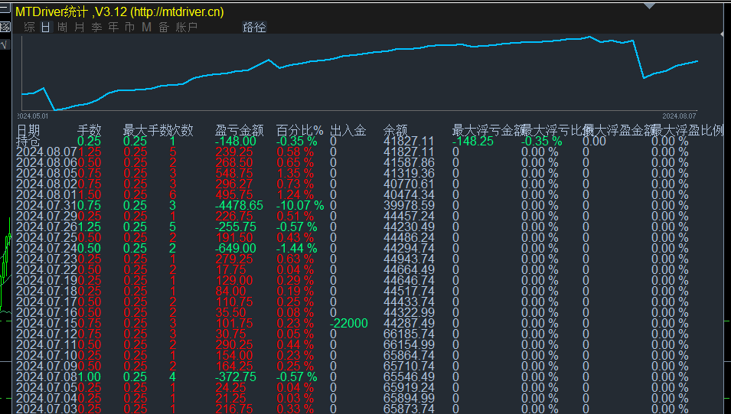
Task: Click the -148.00 profit value
Action: point(236,142)
